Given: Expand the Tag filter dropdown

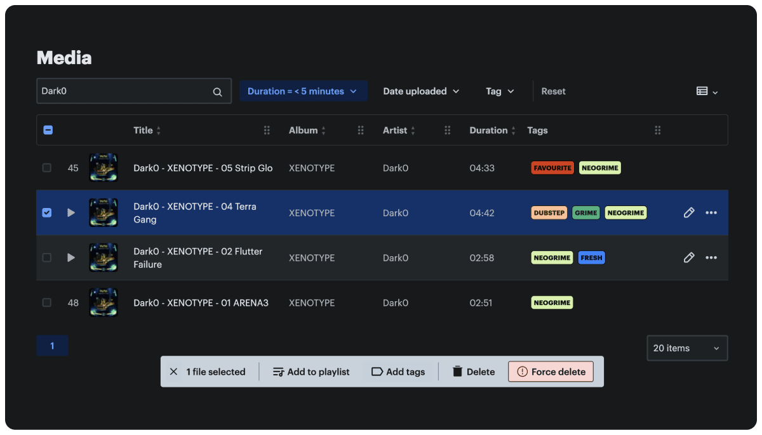Looking at the screenshot, I should [x=500, y=91].
